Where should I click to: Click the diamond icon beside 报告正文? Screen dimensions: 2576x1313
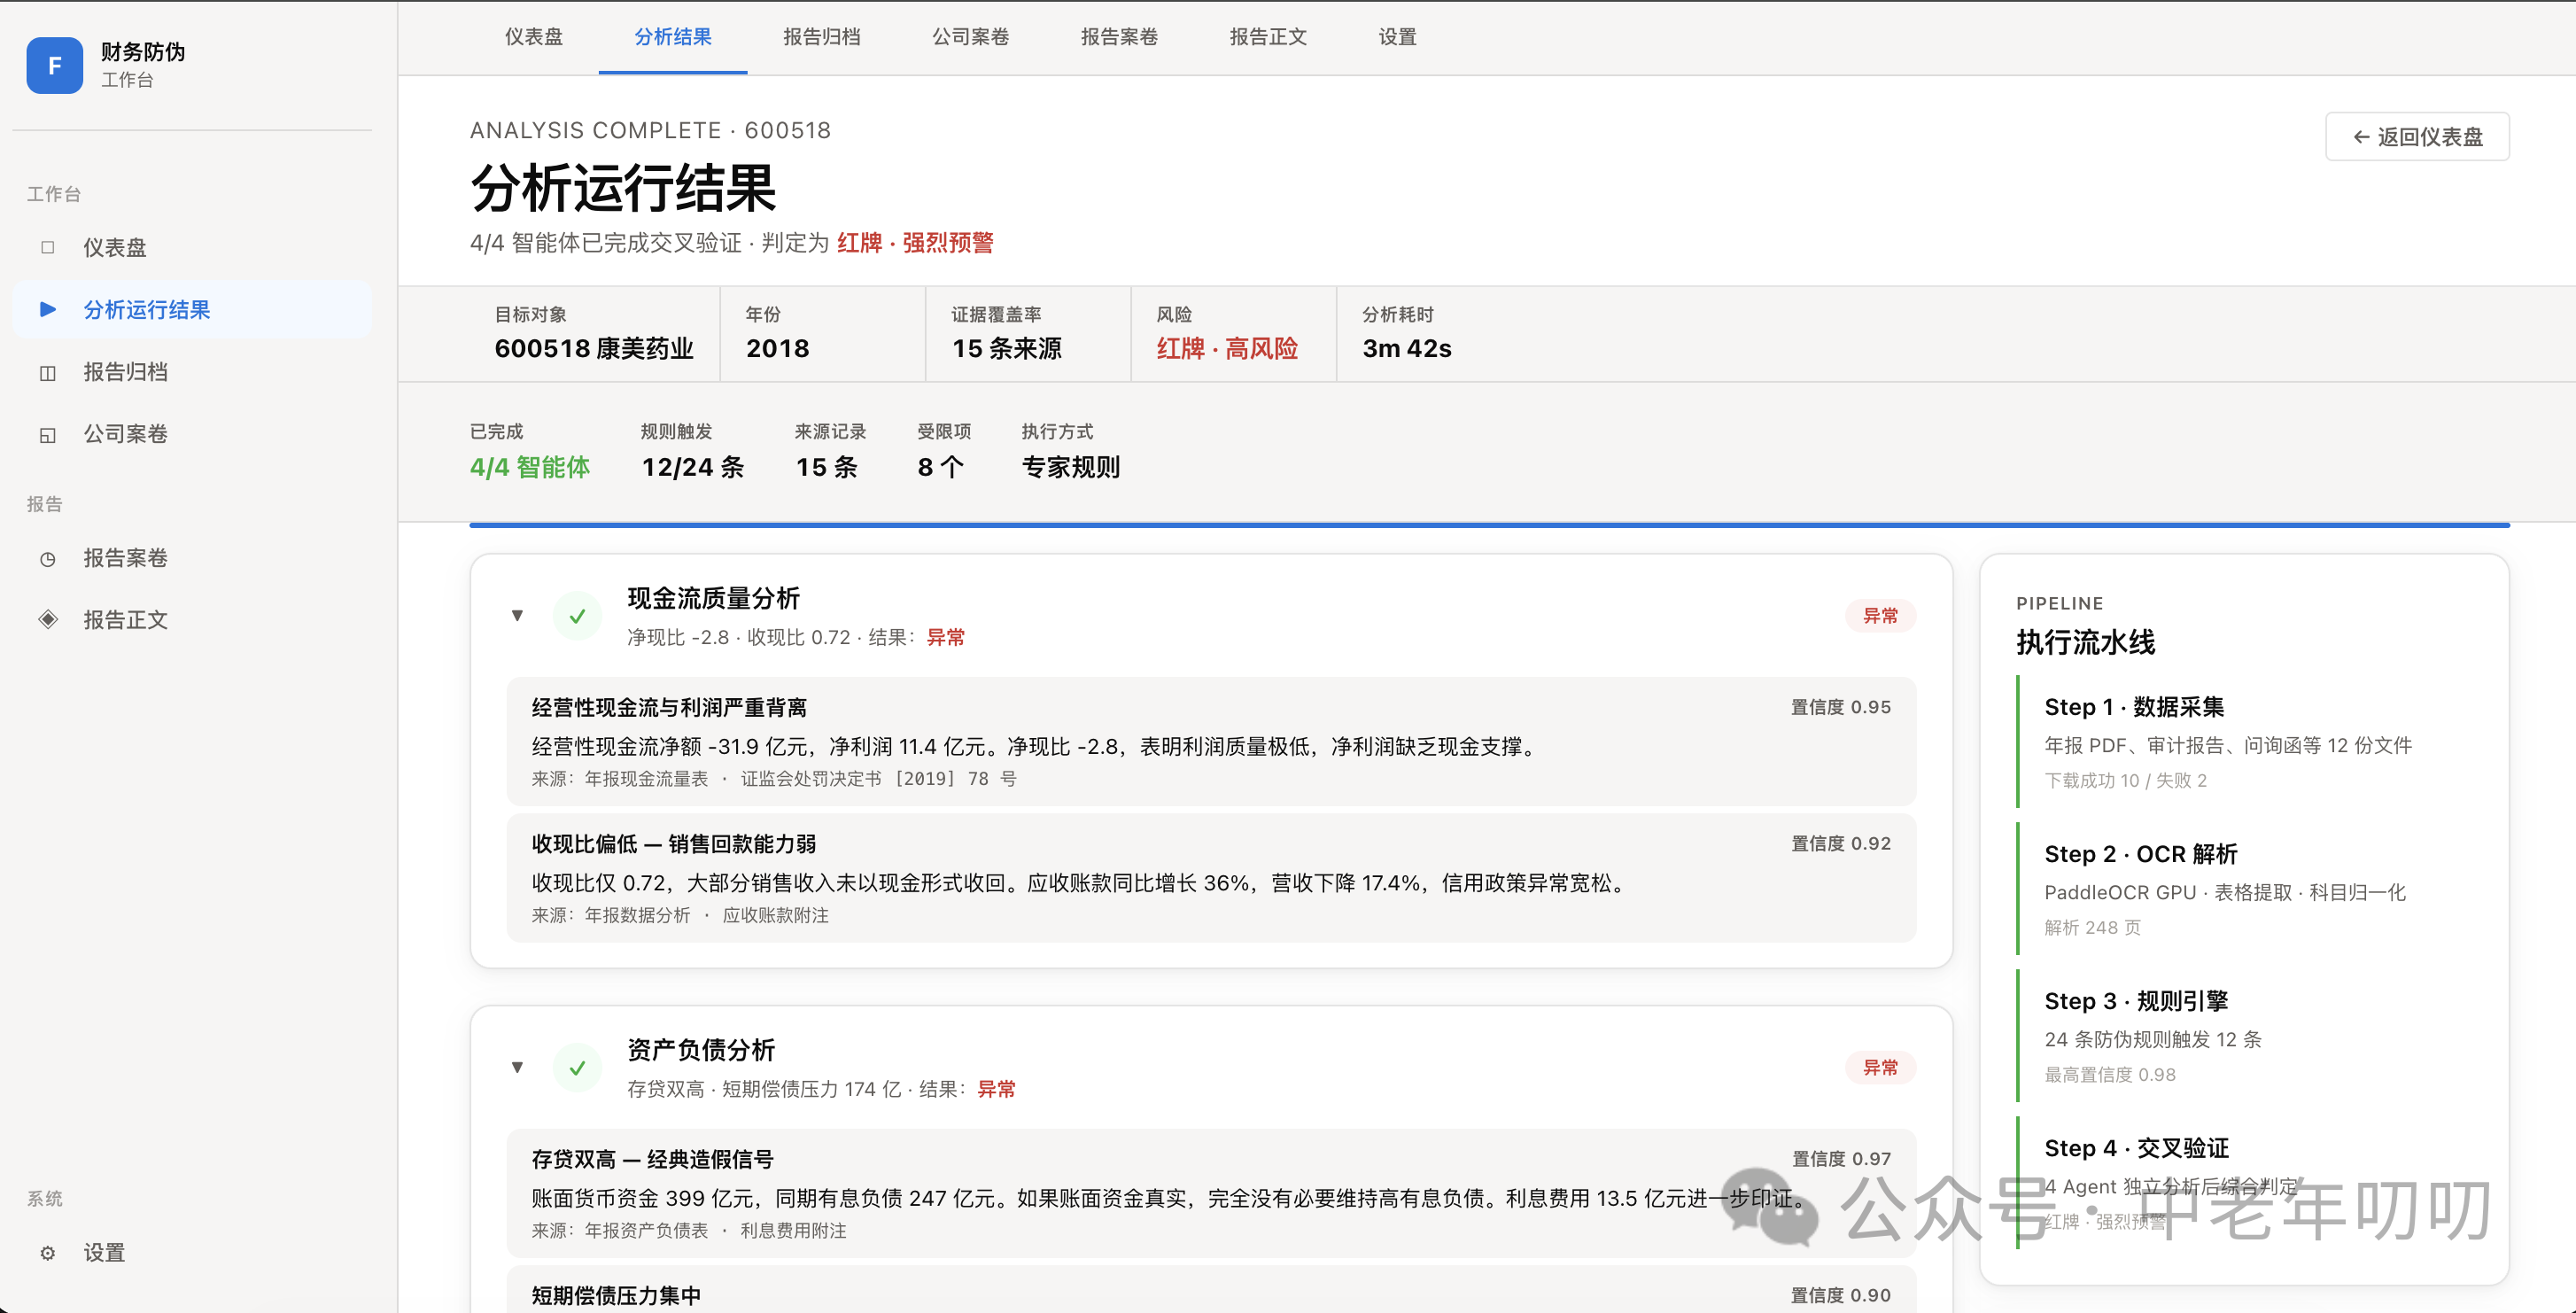(47, 619)
